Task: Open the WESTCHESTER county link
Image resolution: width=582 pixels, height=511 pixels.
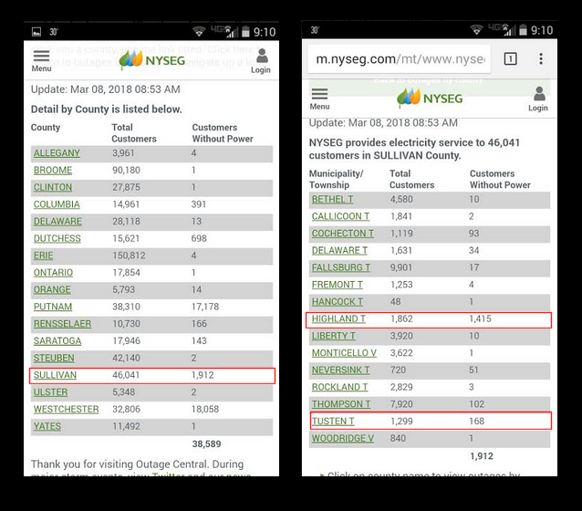Action: click(x=66, y=409)
